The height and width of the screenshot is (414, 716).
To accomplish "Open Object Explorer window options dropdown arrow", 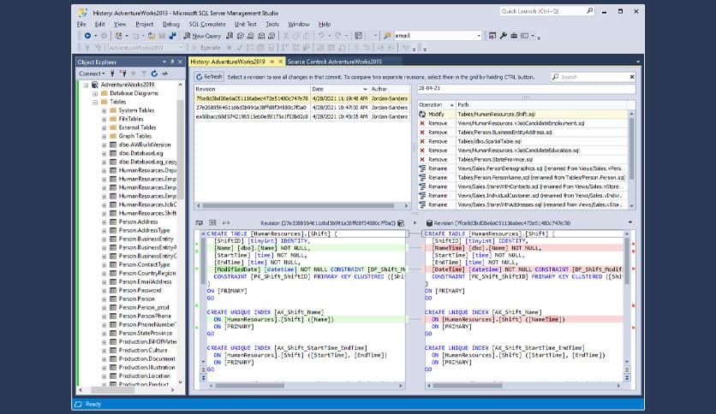I will tap(164, 62).
